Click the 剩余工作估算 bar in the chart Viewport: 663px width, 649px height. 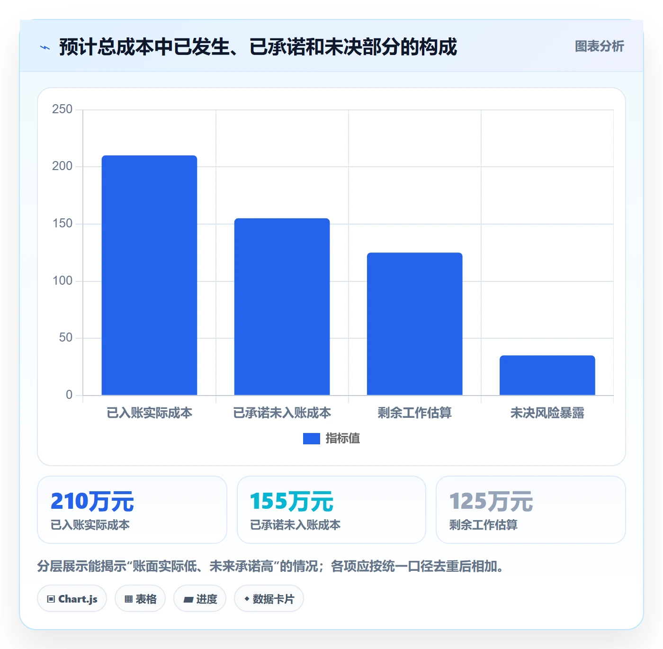(x=414, y=324)
